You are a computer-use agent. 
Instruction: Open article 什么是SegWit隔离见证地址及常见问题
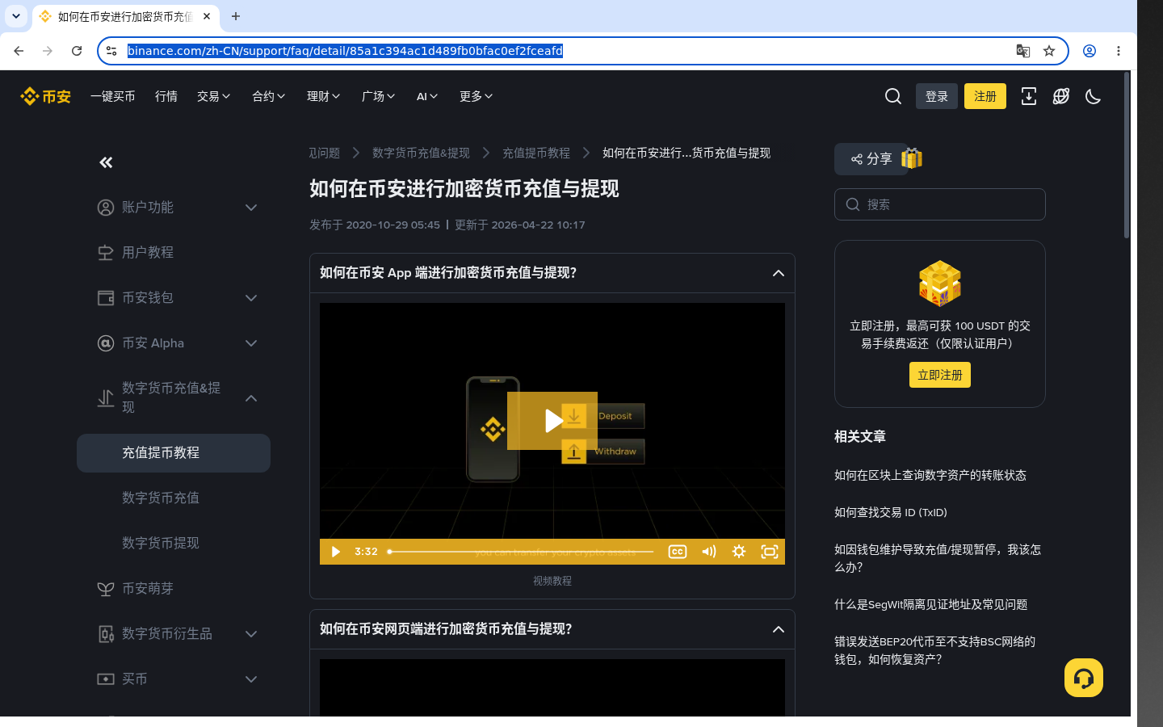(931, 604)
